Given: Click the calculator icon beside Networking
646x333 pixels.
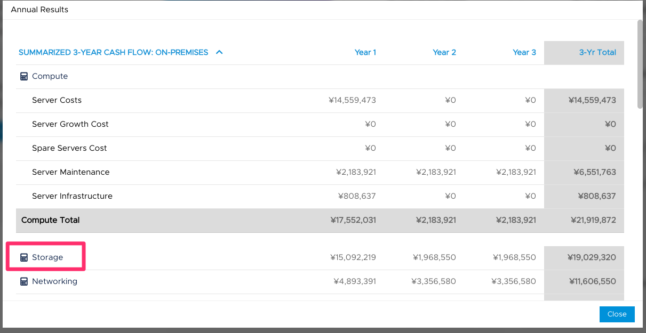Looking at the screenshot, I should 24,281.
